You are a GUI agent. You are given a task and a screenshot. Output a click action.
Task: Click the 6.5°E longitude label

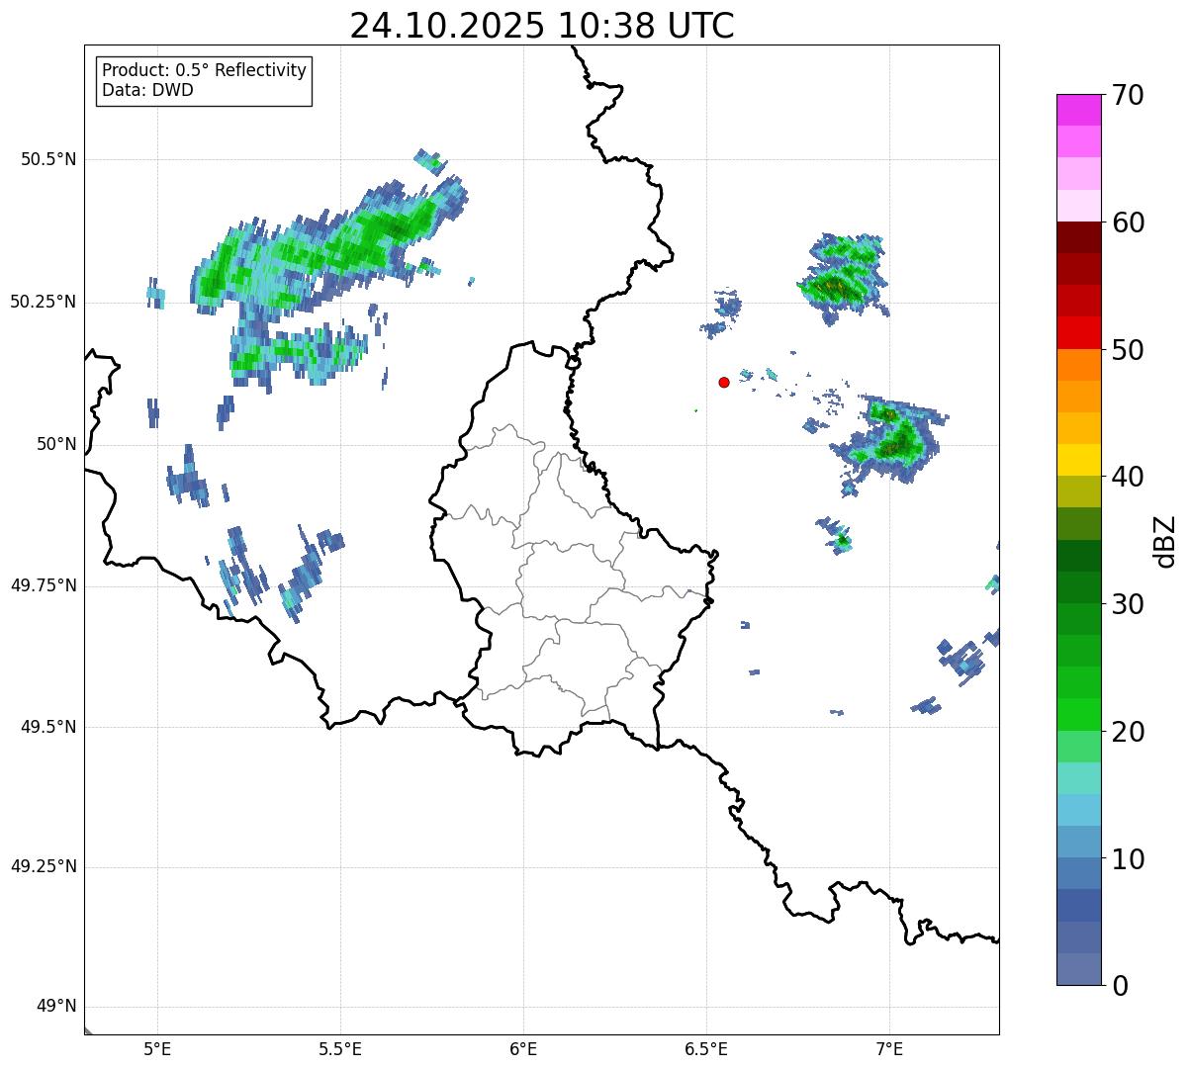[x=706, y=1048]
